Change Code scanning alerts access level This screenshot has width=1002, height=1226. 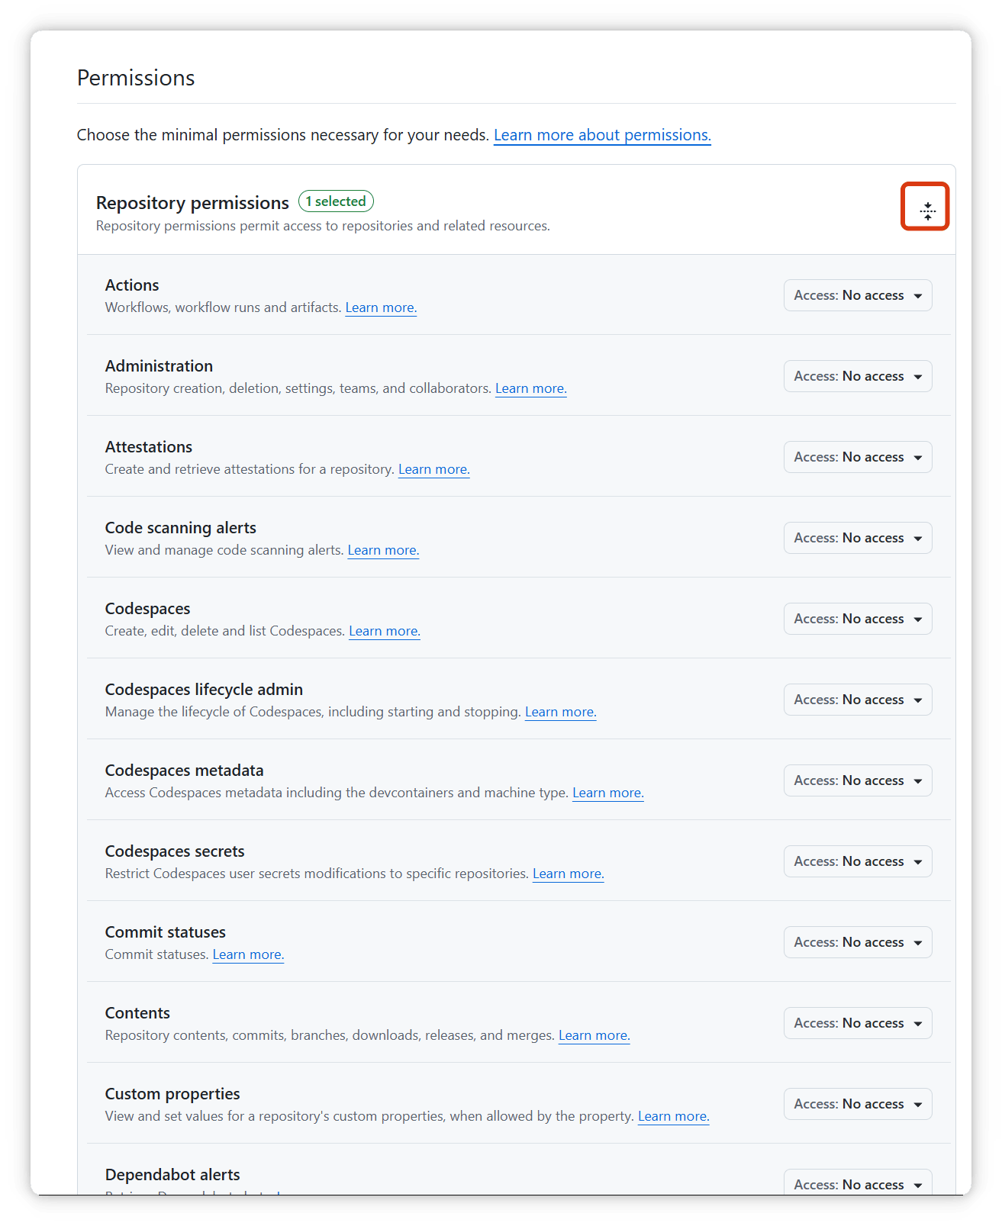click(x=858, y=538)
